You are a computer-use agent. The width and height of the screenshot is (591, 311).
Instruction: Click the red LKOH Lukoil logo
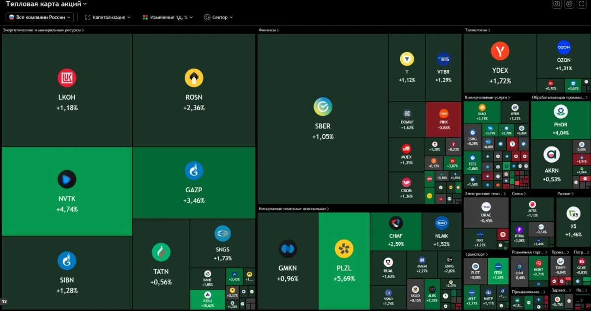pos(67,78)
